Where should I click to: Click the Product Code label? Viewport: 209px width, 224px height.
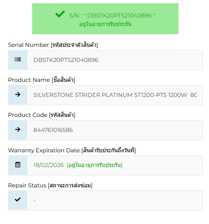[x=42, y=115]
